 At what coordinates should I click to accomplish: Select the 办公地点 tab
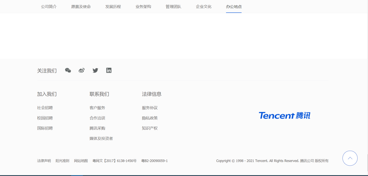[x=234, y=6]
